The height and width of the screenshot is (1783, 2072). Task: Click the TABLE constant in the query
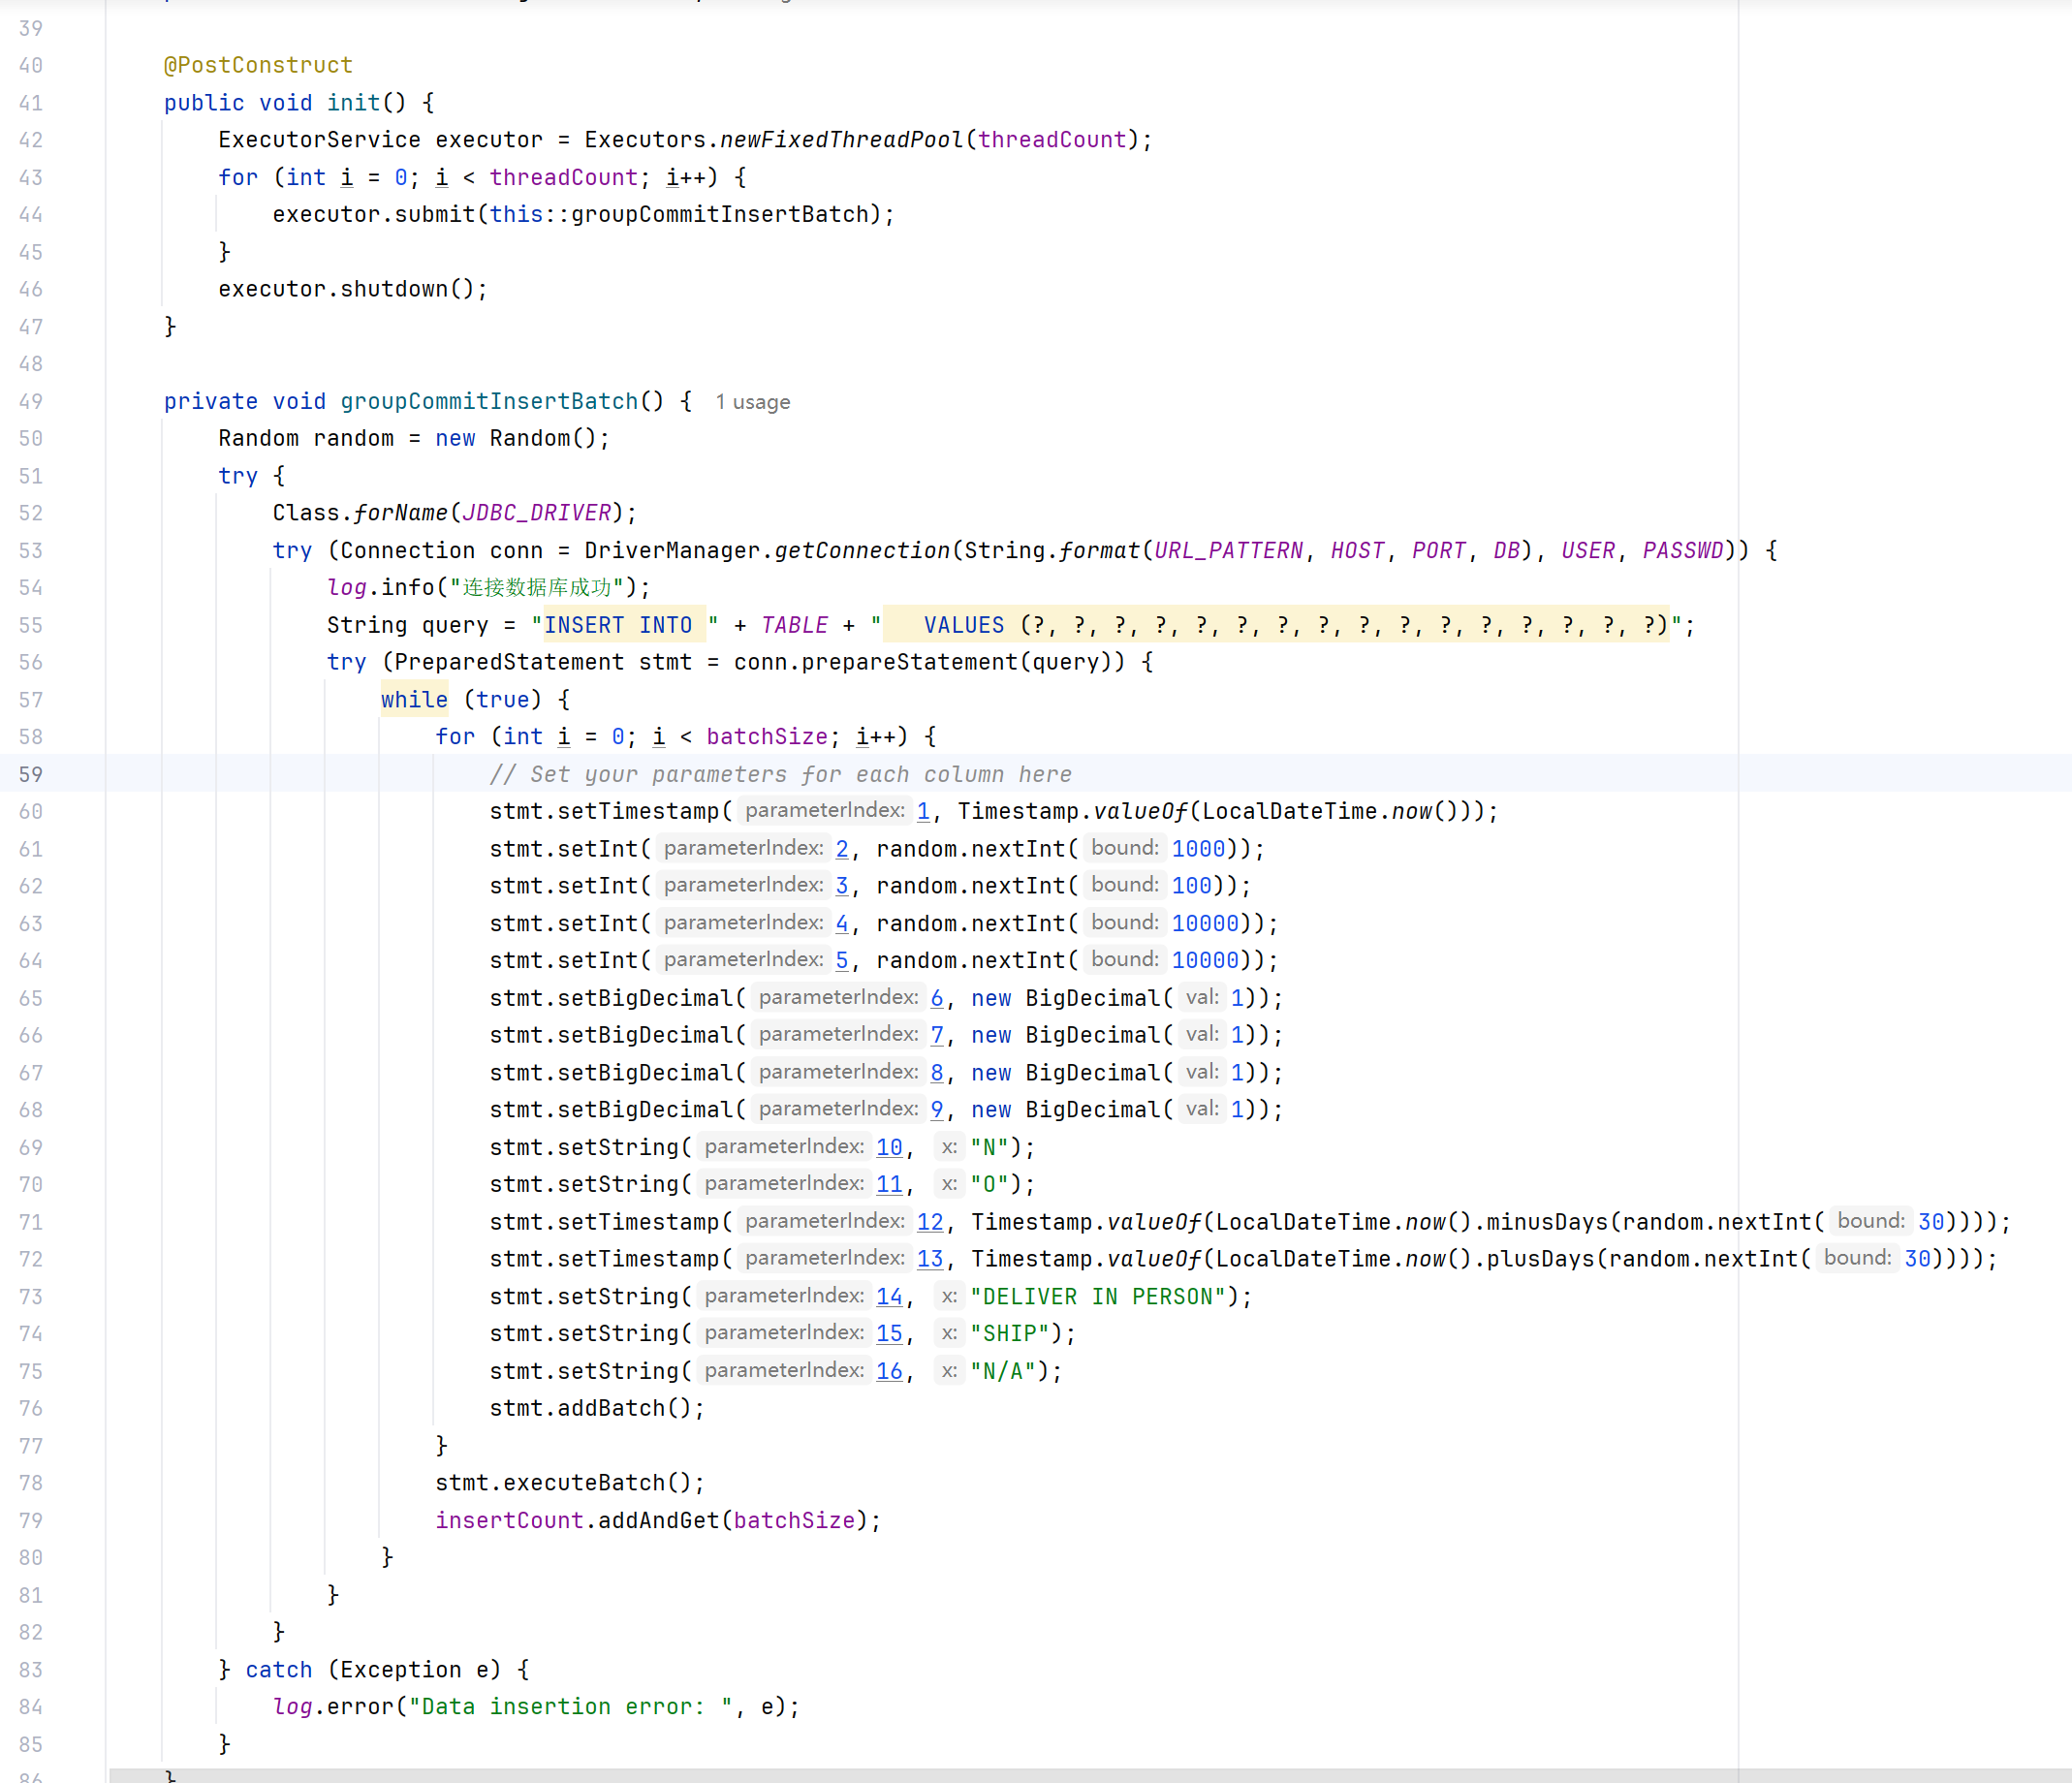(x=794, y=625)
